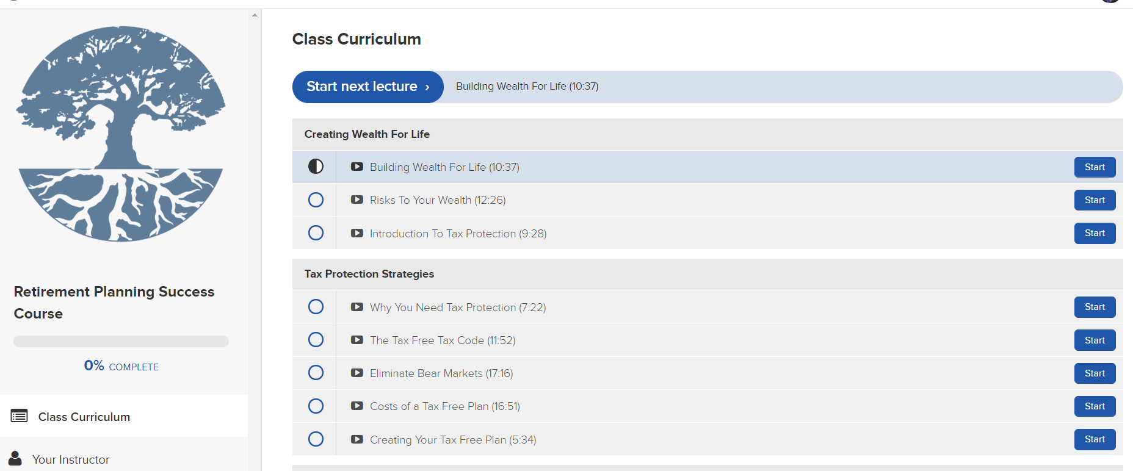Click the video icon for Eliminate Bear Markets
Viewport: 1133px width, 471px height.
point(357,373)
